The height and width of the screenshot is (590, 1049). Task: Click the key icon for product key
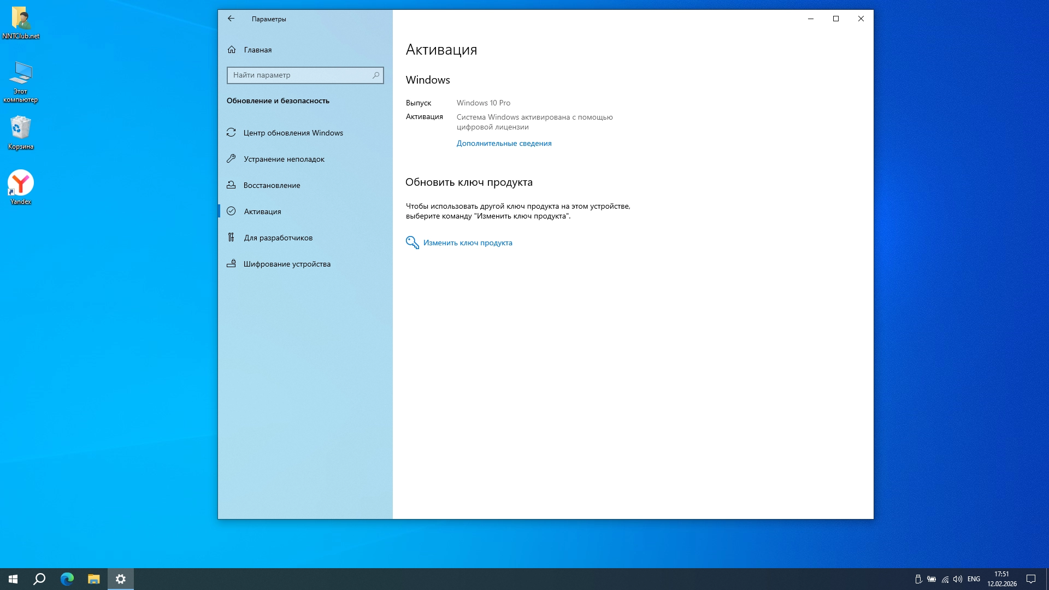412,243
